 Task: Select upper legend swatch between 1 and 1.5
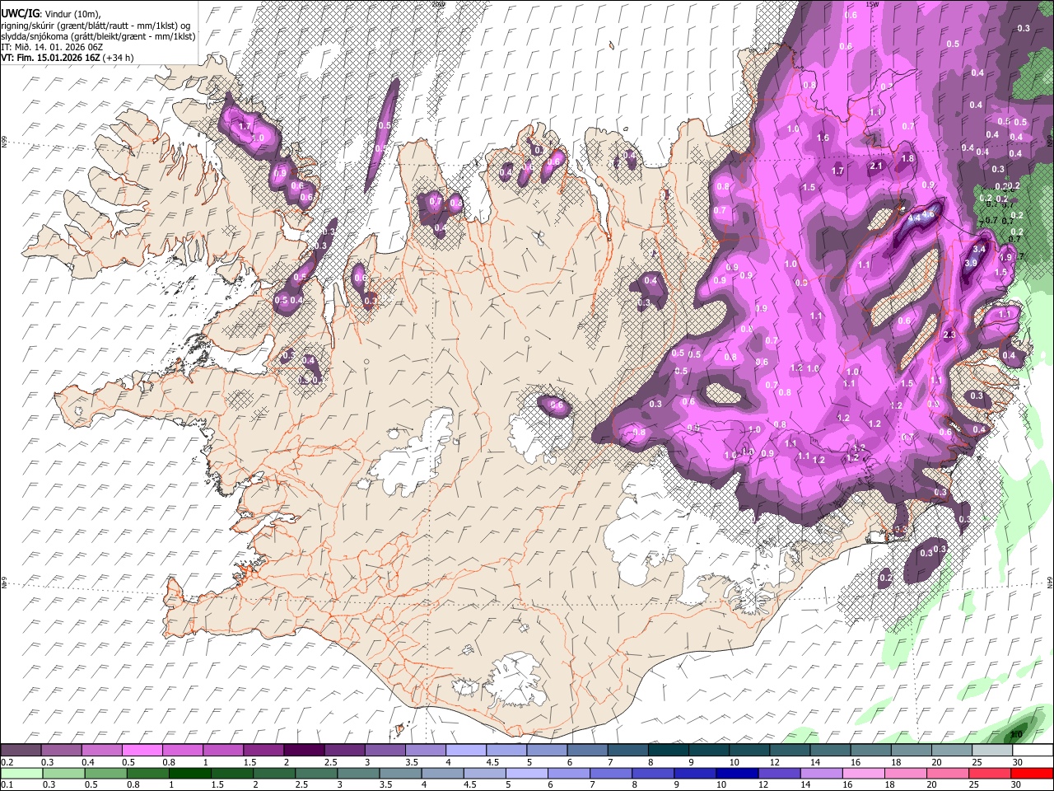(223, 751)
